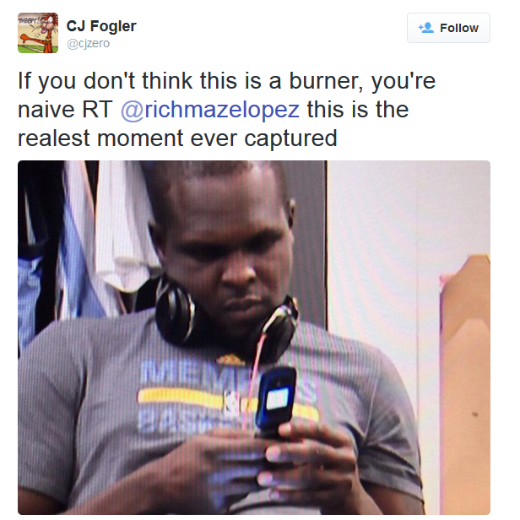Open the CJ Fogler display name link
Image resolution: width=520 pixels, height=520 pixels.
(x=101, y=26)
